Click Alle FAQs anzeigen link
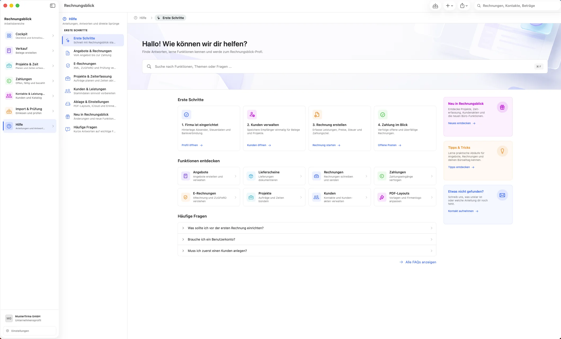561x339 pixels. tap(418, 262)
